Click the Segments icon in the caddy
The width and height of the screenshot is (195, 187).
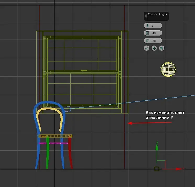(x=147, y=25)
